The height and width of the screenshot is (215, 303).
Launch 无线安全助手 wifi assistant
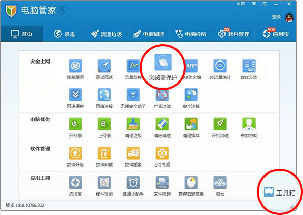point(133,98)
